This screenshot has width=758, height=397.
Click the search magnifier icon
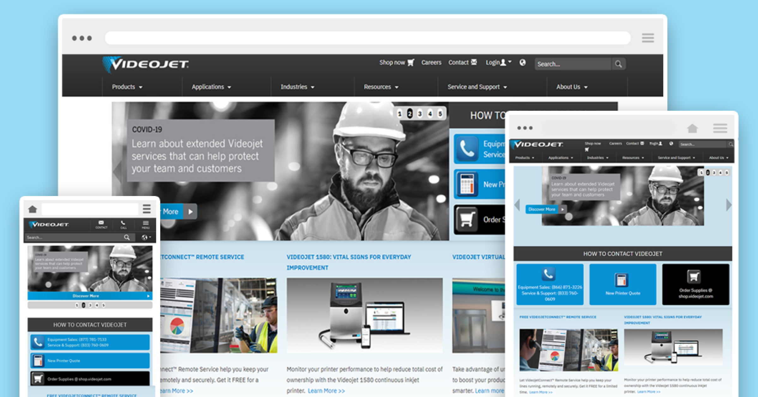618,64
